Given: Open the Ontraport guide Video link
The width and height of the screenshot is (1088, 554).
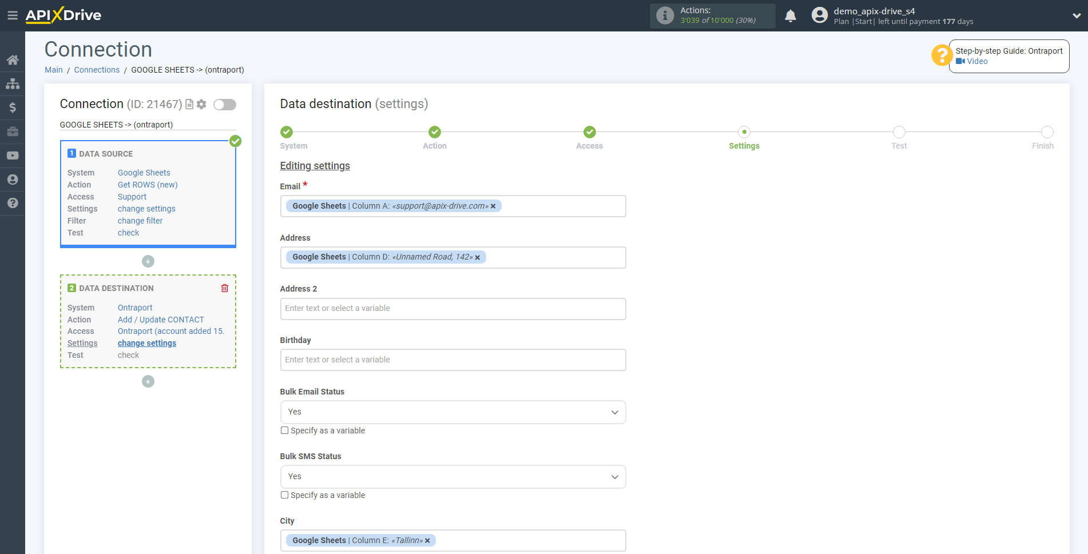Looking at the screenshot, I should [972, 61].
